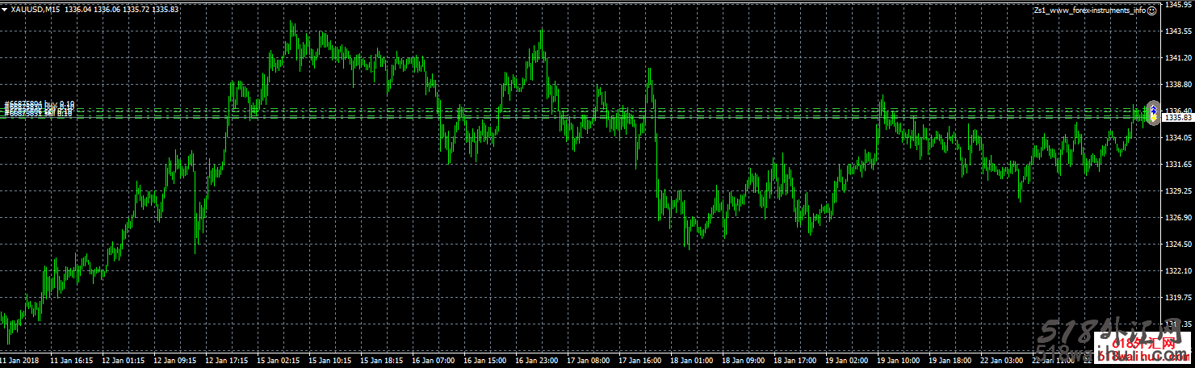Screen dimensions: 1195x368
Task: Click the 18 Jan 17:00 time label
Action: coord(797,360)
